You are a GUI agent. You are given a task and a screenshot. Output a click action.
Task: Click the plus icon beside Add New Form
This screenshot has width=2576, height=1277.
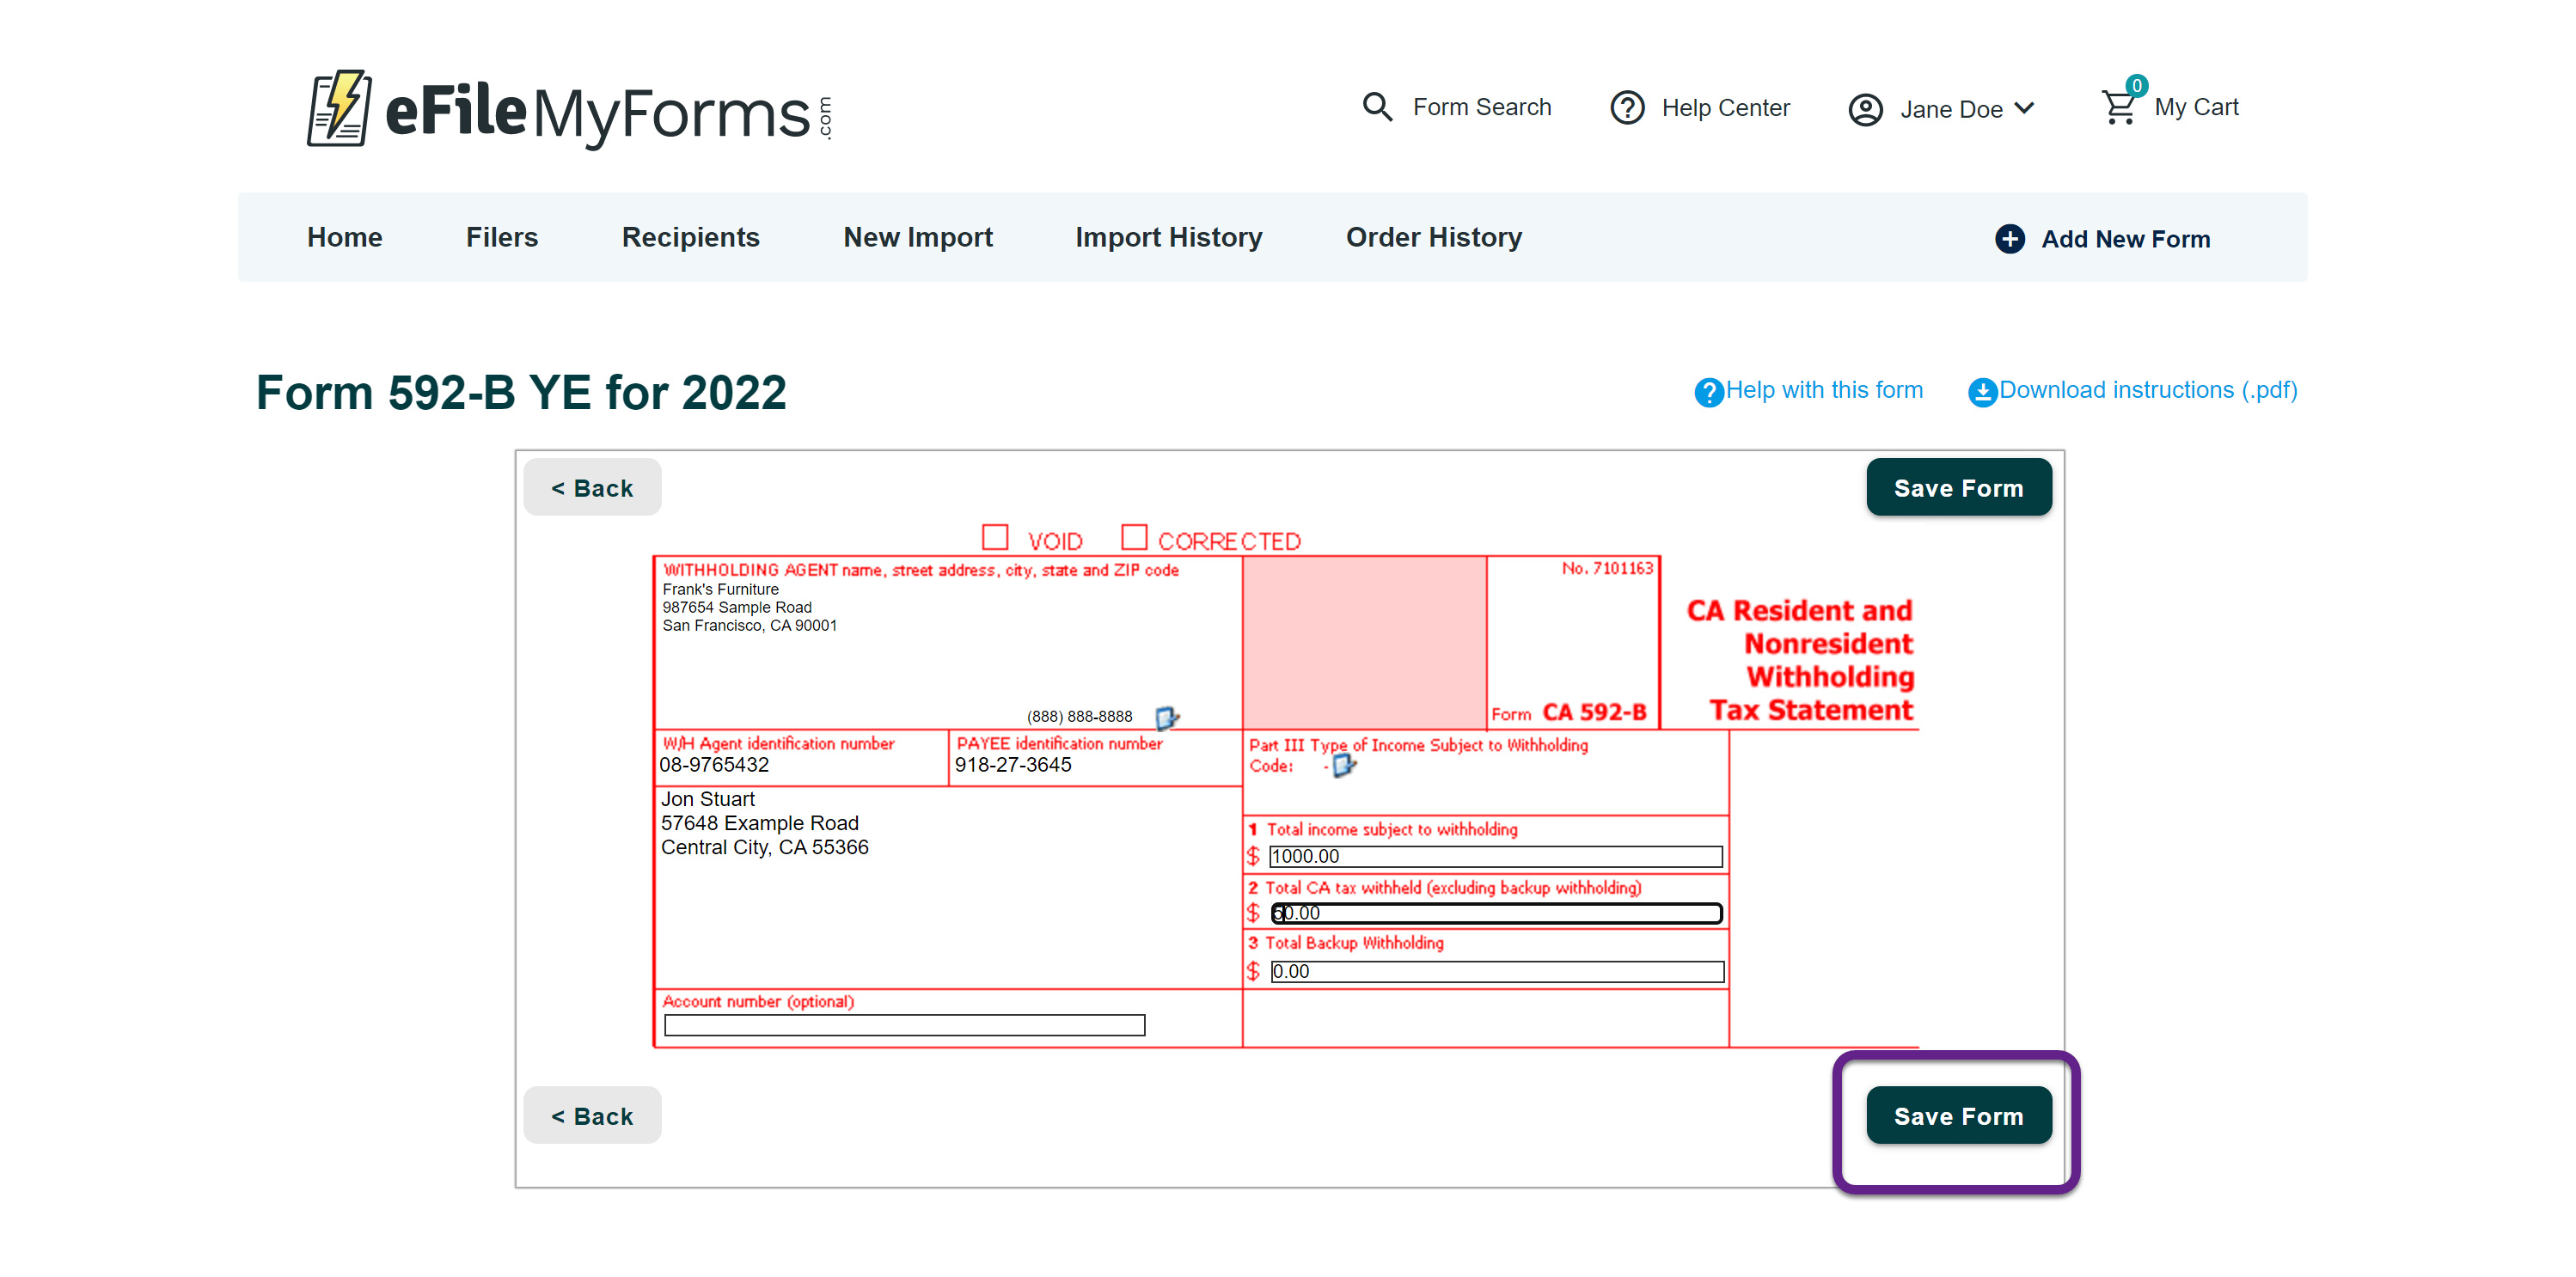click(x=2009, y=239)
